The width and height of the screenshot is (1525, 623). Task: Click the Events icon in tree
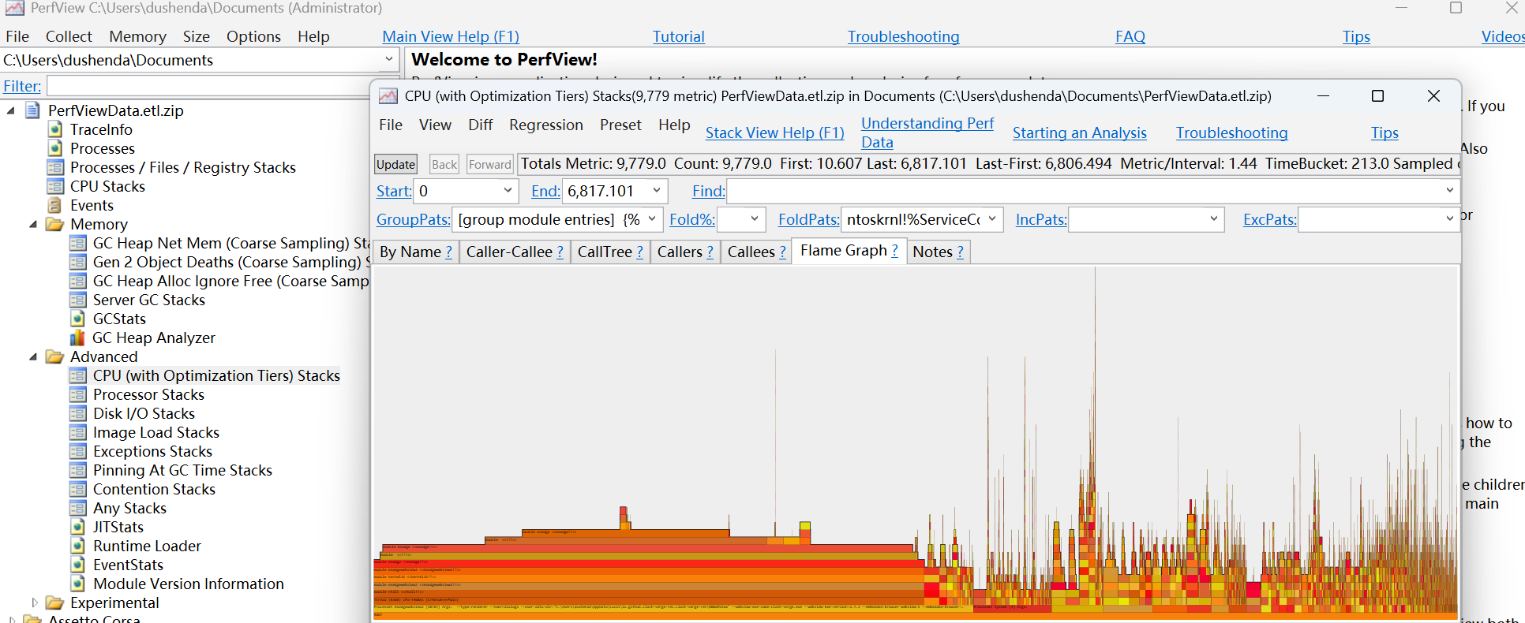click(55, 205)
